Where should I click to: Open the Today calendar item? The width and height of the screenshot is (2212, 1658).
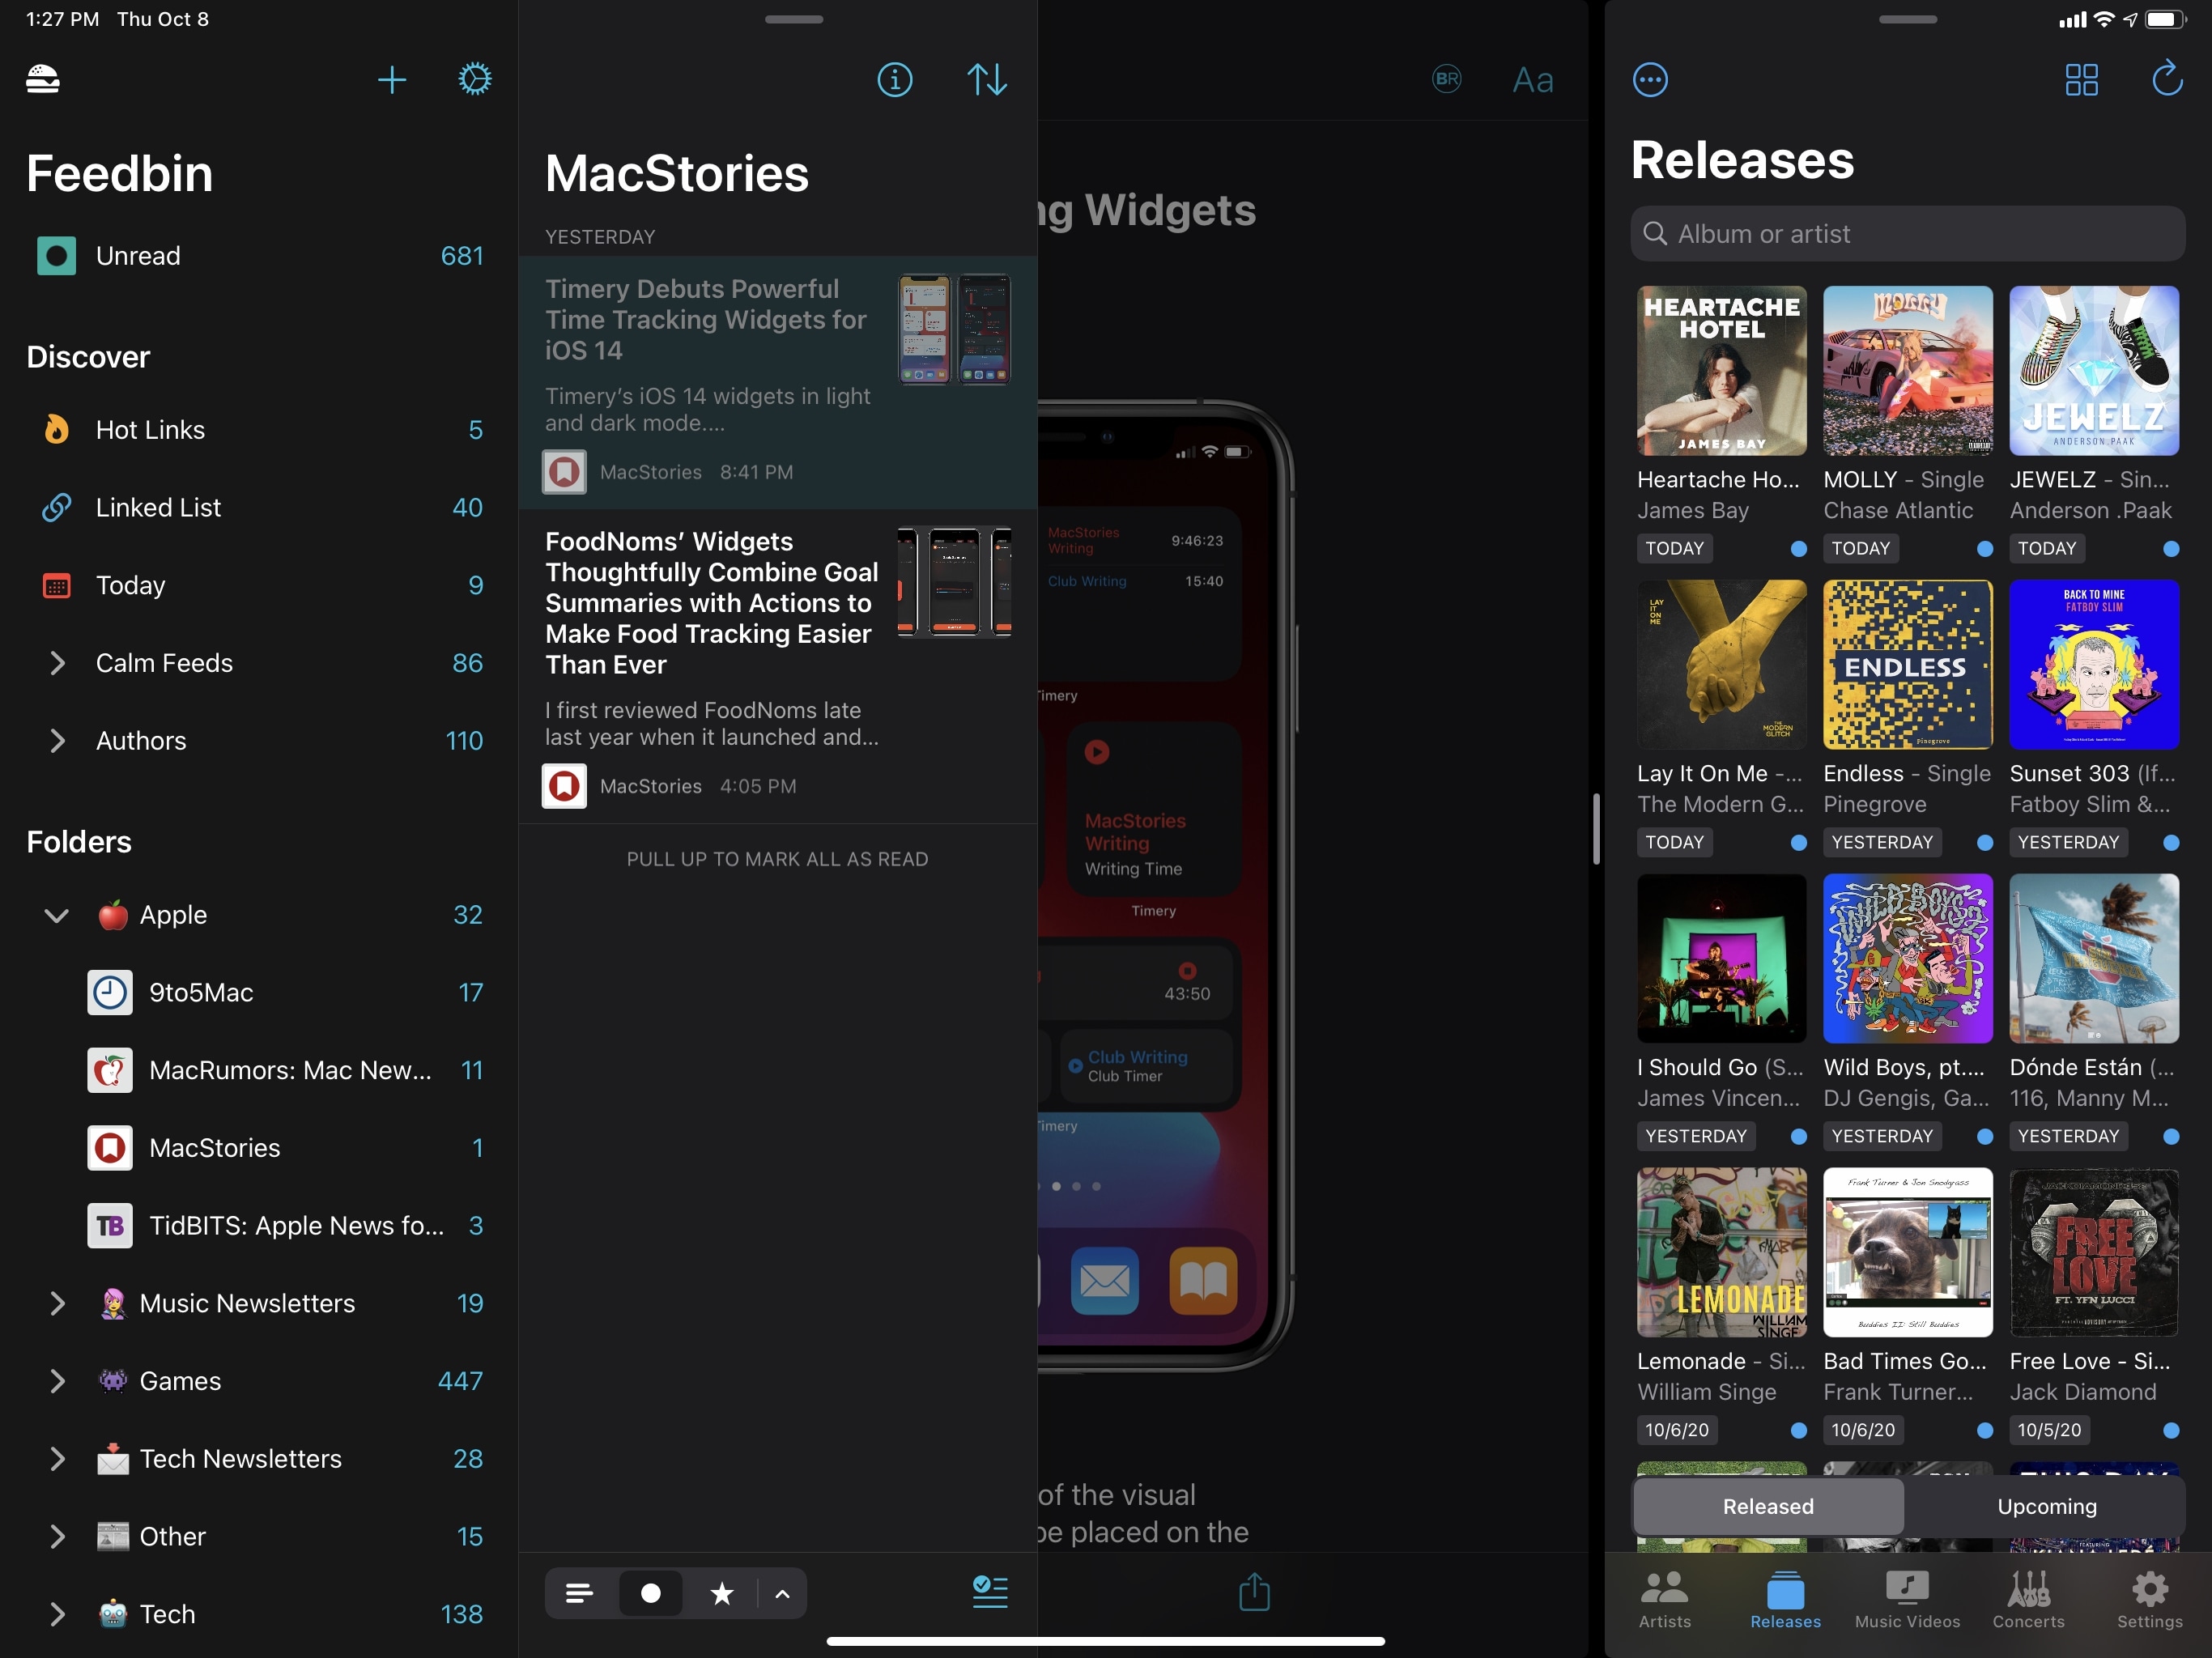pos(259,585)
